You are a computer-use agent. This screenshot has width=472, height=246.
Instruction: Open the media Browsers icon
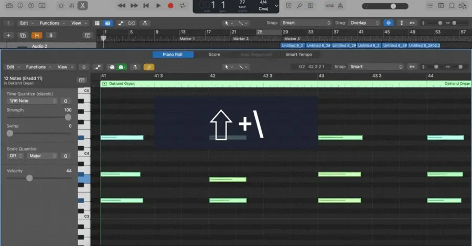463,5
